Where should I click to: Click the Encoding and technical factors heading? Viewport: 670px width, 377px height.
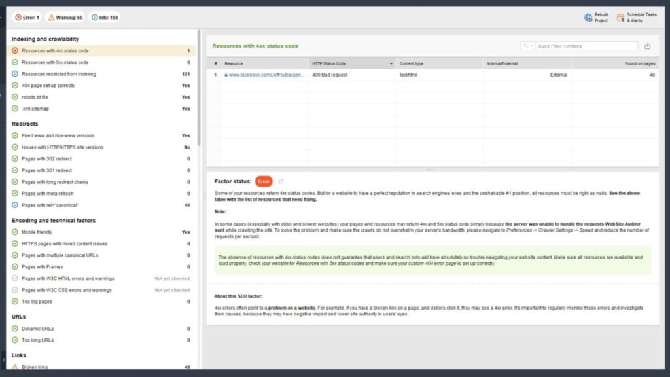click(x=54, y=220)
